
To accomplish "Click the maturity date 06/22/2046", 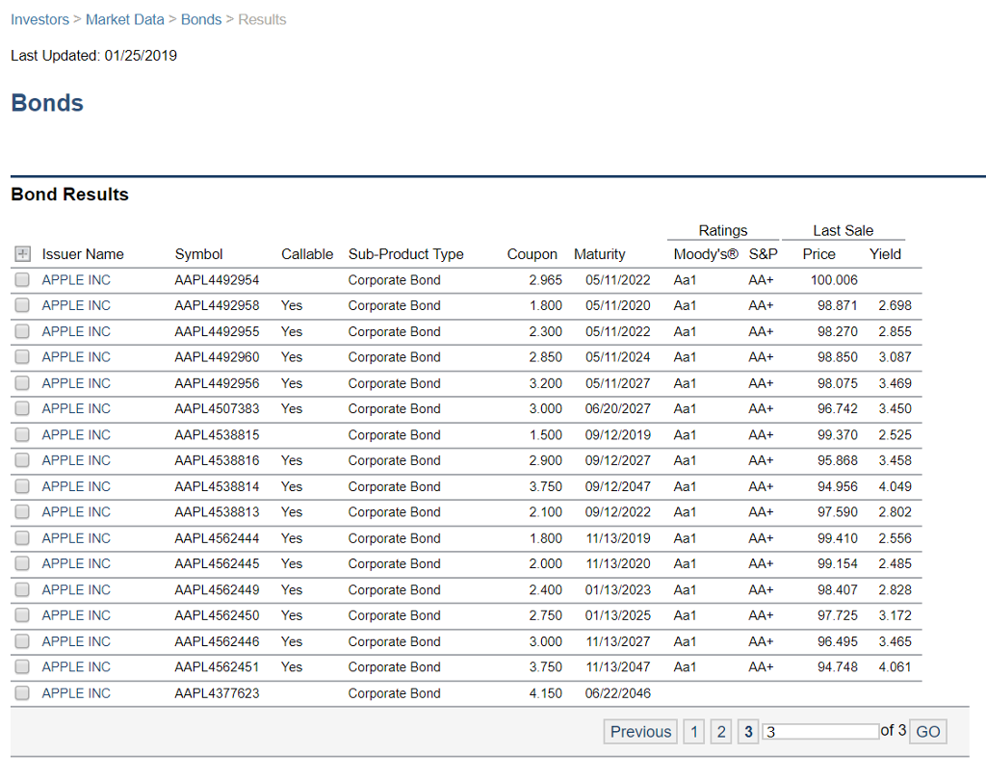I will 617,693.
